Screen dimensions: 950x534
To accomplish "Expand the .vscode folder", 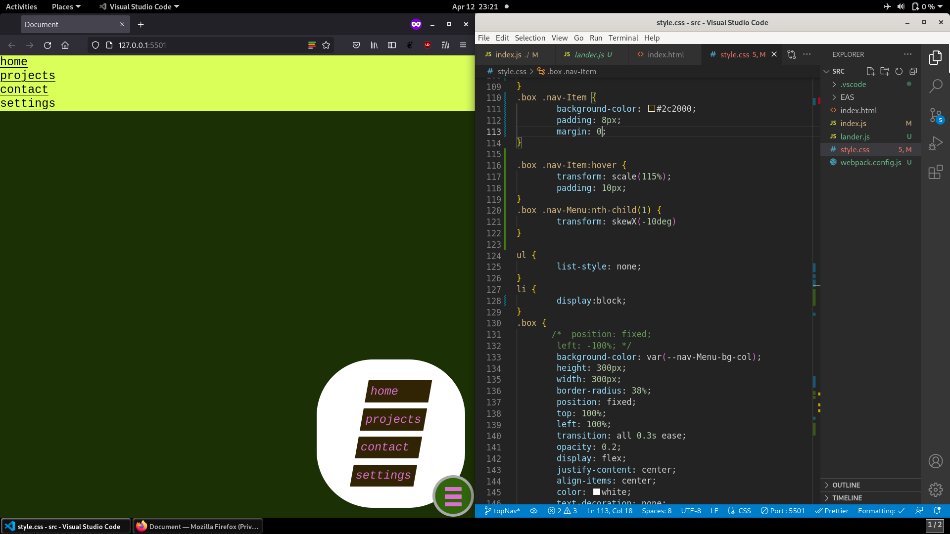I will pyautogui.click(x=853, y=85).
